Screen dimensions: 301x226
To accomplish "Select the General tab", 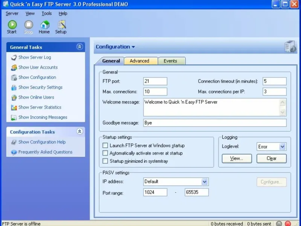I will pos(110,61).
